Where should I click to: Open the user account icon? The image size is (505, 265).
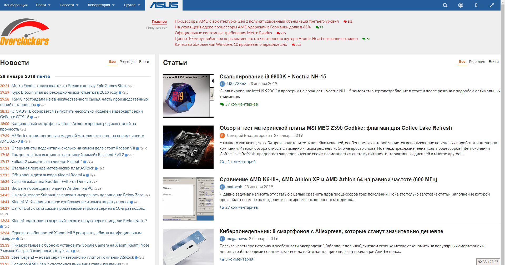[461, 5]
